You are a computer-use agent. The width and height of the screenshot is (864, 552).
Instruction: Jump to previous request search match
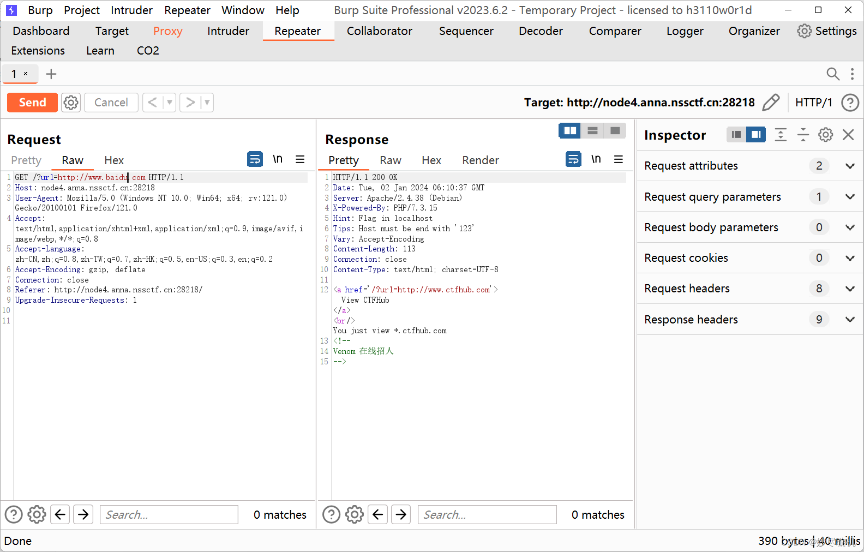coord(61,514)
